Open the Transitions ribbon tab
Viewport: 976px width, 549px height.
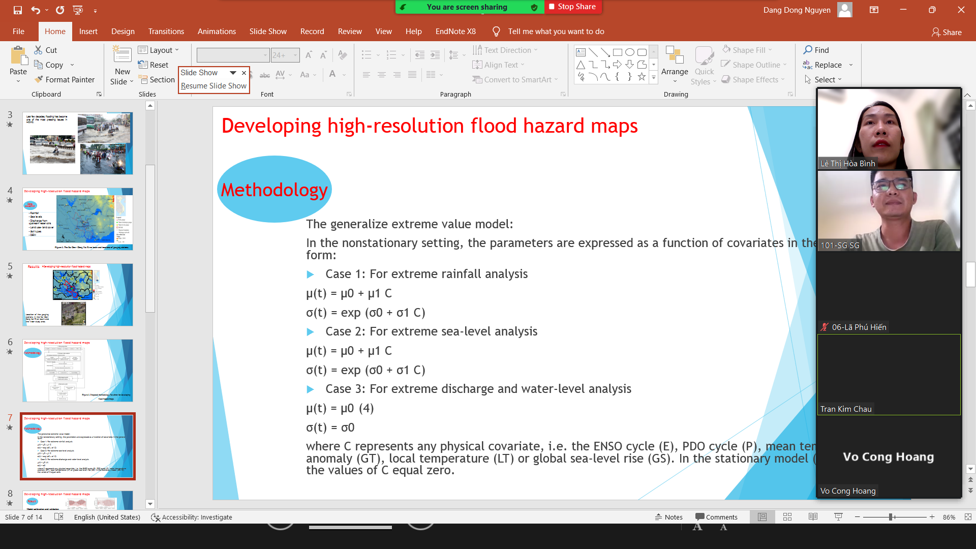[x=166, y=32]
